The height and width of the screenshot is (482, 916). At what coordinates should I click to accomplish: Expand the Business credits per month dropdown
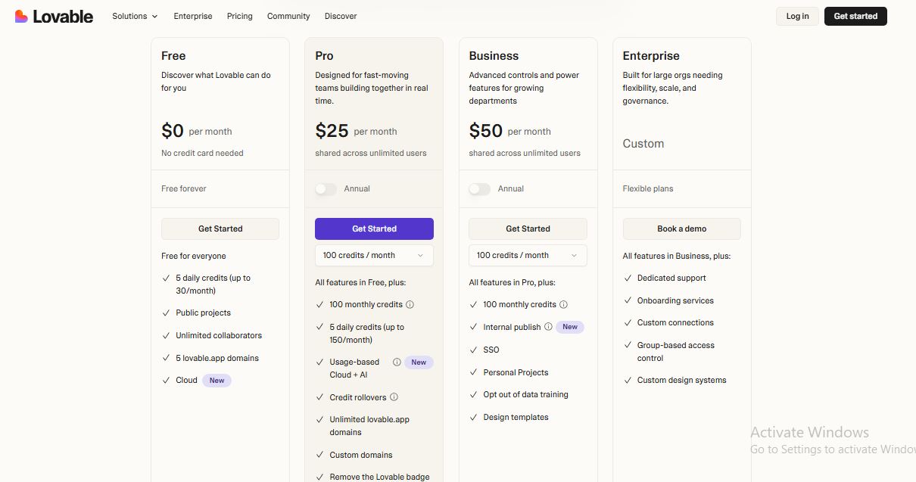point(528,256)
